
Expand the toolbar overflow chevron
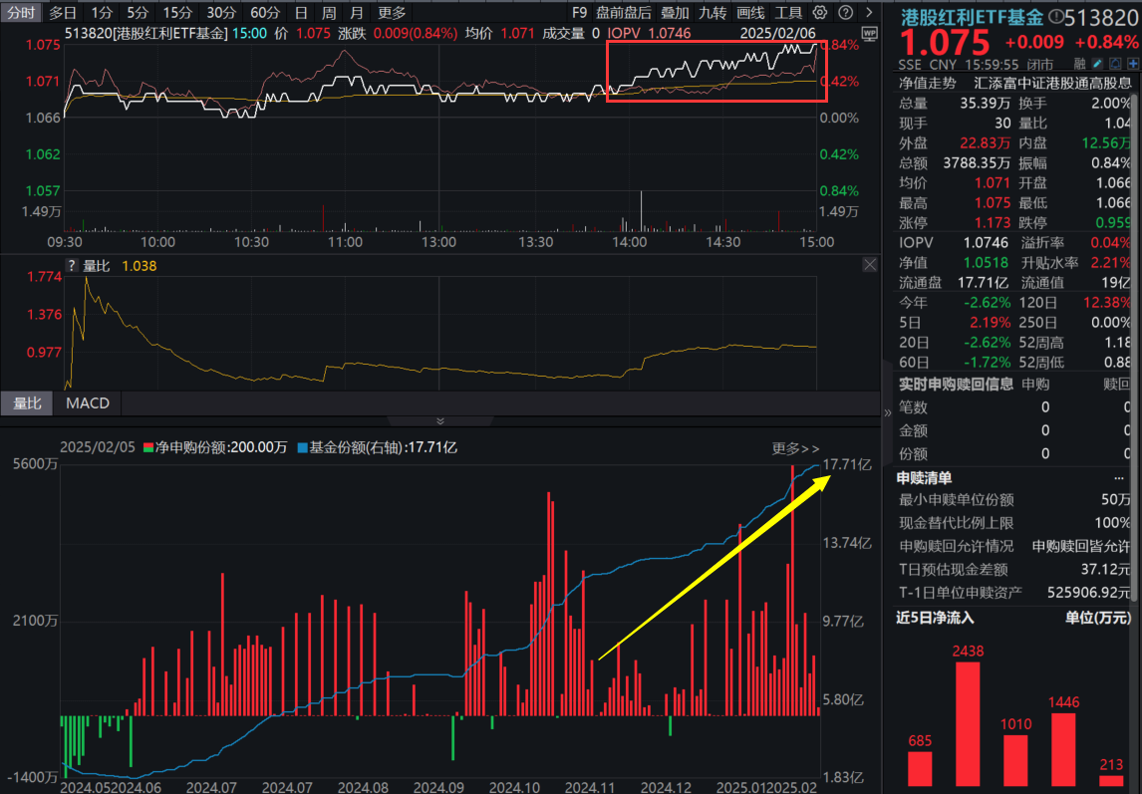871,12
